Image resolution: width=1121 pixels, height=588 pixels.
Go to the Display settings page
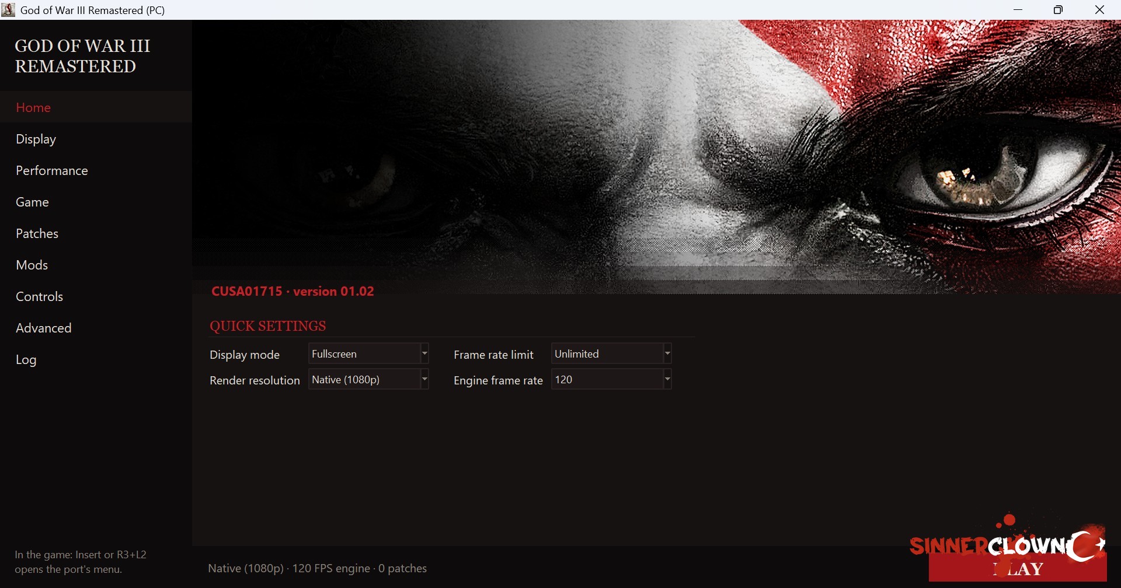pos(96,139)
